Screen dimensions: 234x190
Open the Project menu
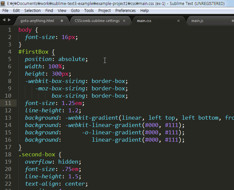(105, 10)
